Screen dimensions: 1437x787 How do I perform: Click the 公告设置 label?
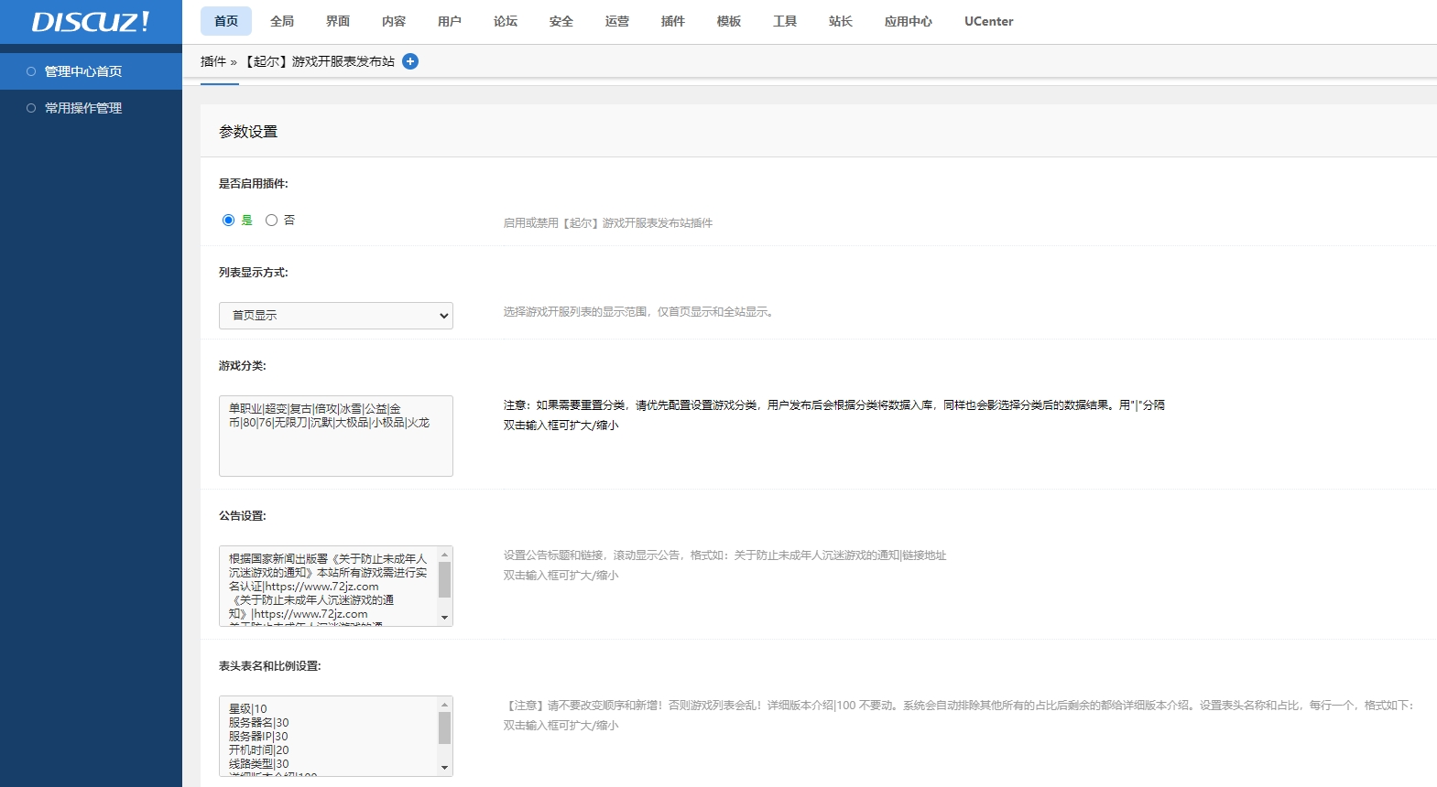pyautogui.click(x=243, y=516)
